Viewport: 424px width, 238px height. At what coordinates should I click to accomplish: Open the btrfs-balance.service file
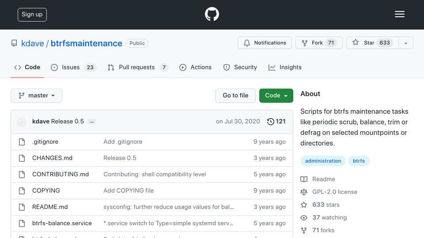[62, 223]
